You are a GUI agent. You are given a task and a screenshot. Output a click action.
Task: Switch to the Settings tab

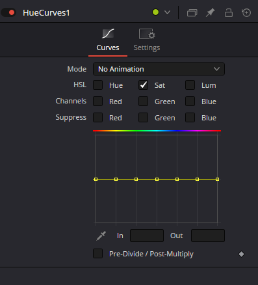pyautogui.click(x=147, y=40)
